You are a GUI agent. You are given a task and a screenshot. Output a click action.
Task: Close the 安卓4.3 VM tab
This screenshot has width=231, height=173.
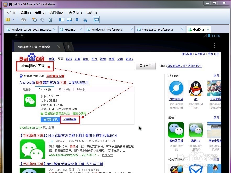point(208,29)
